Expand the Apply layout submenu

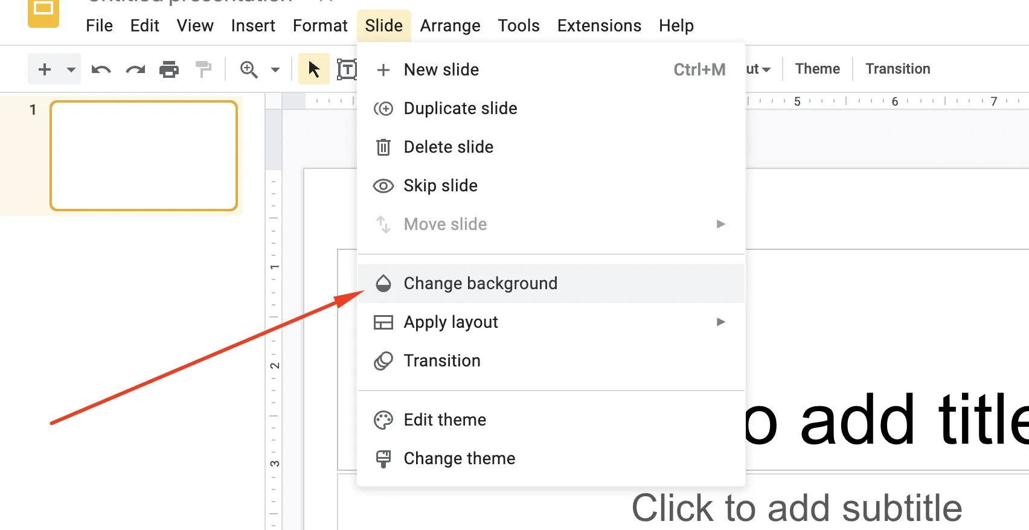(551, 322)
